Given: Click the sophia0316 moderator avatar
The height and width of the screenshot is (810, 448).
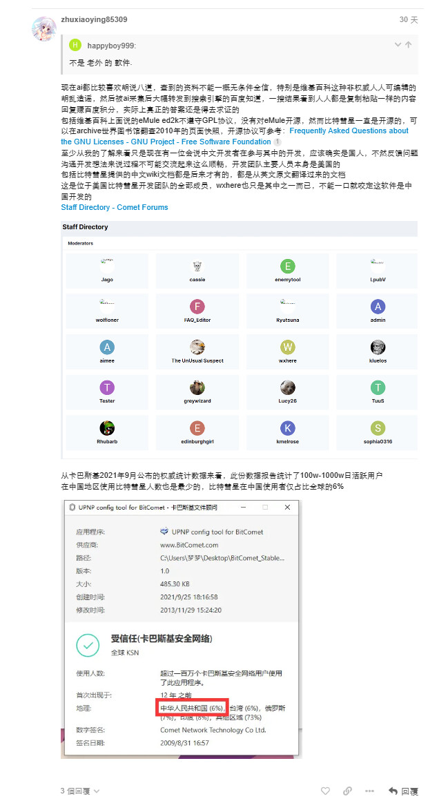Looking at the screenshot, I should point(378,428).
